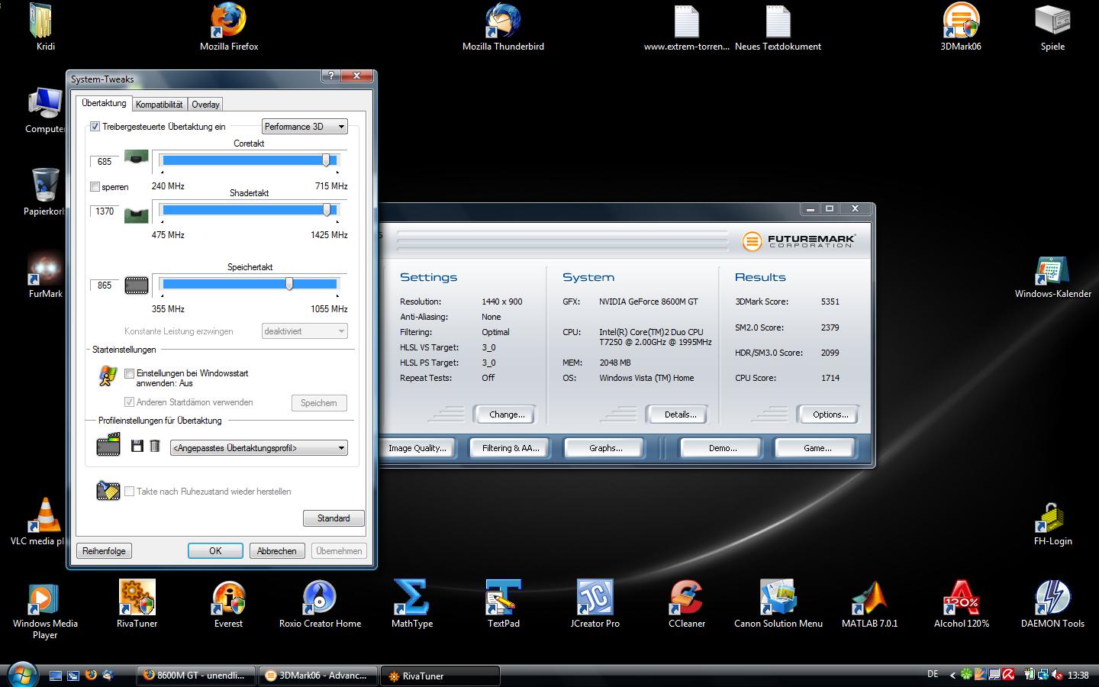Launch TextPad from the desktop
Viewport: 1099px width, 687px height.
click(x=504, y=603)
